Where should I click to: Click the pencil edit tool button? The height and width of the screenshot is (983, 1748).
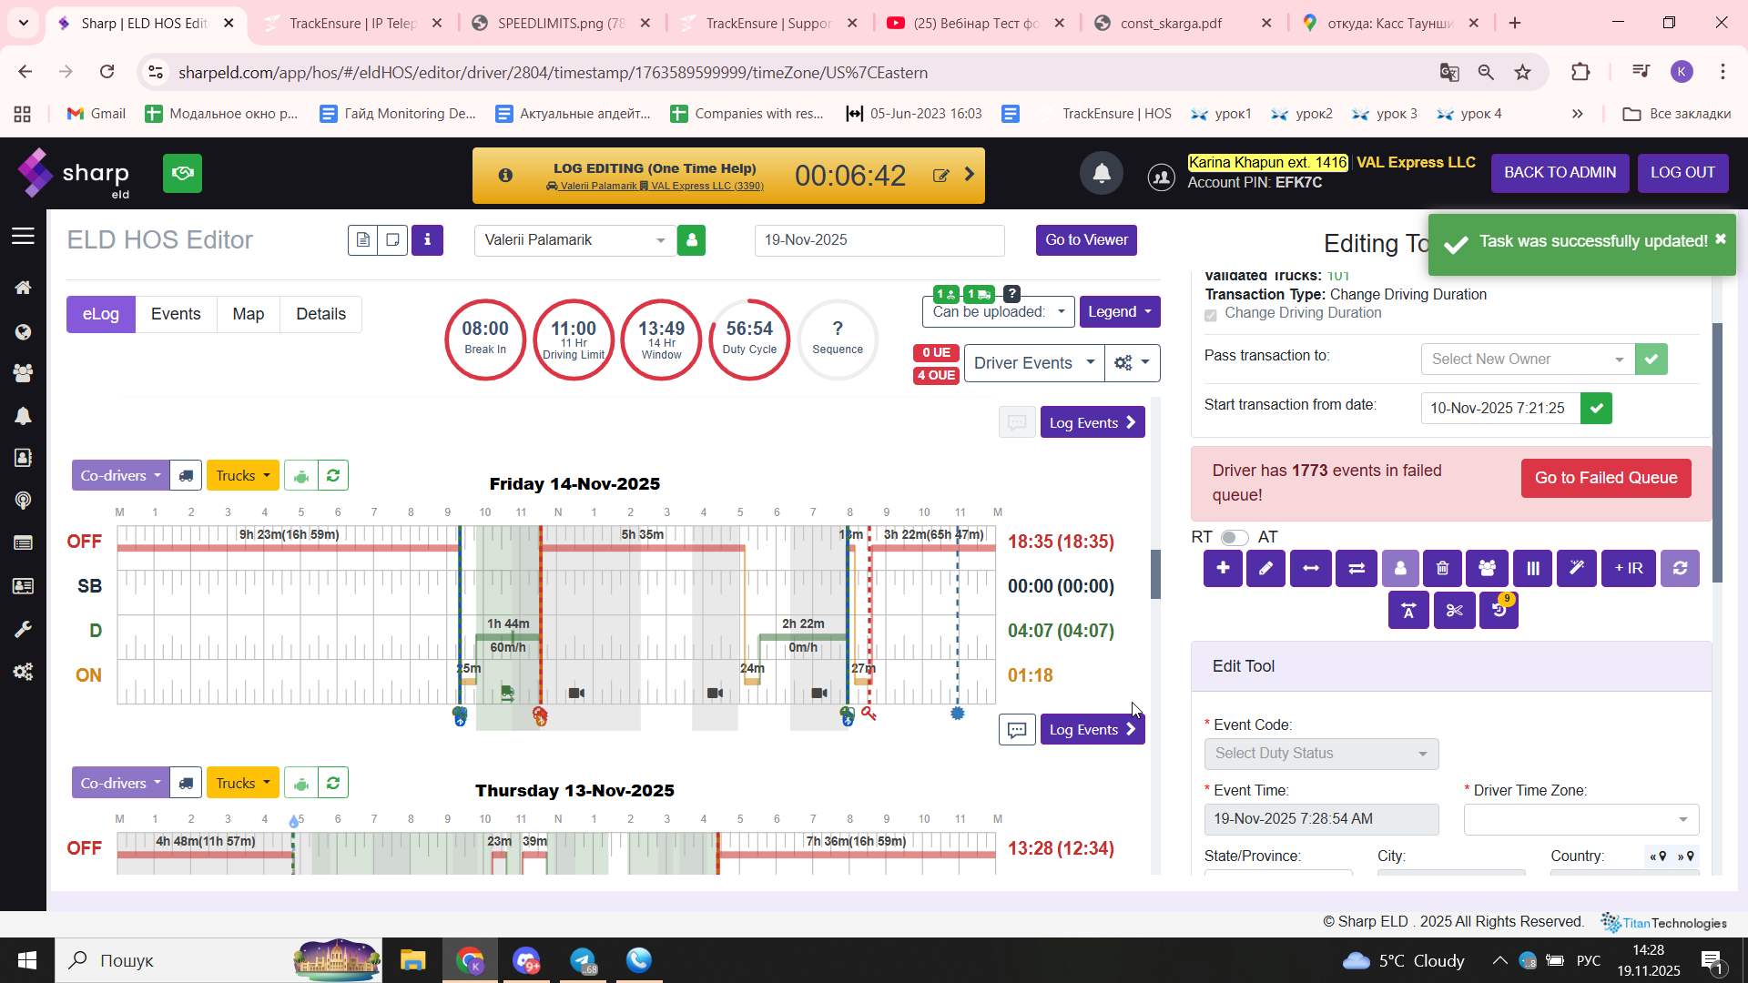click(x=1265, y=569)
